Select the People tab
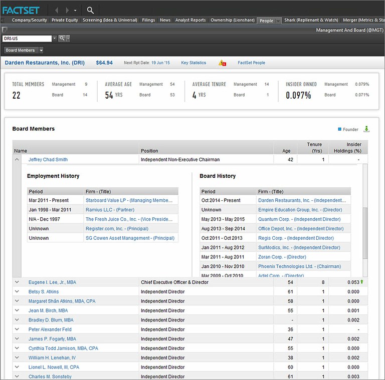 pos(266,21)
